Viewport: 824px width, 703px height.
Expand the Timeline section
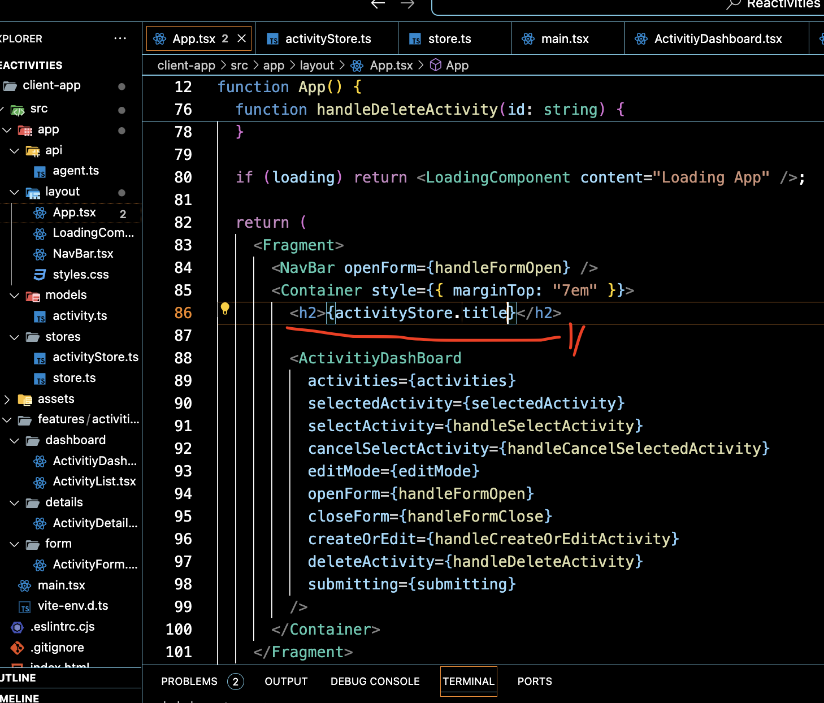tap(71, 698)
